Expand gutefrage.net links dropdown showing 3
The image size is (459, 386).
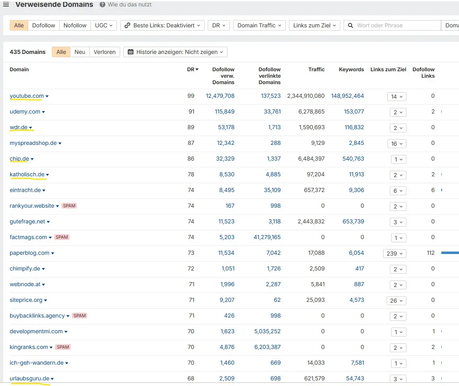[398, 222]
